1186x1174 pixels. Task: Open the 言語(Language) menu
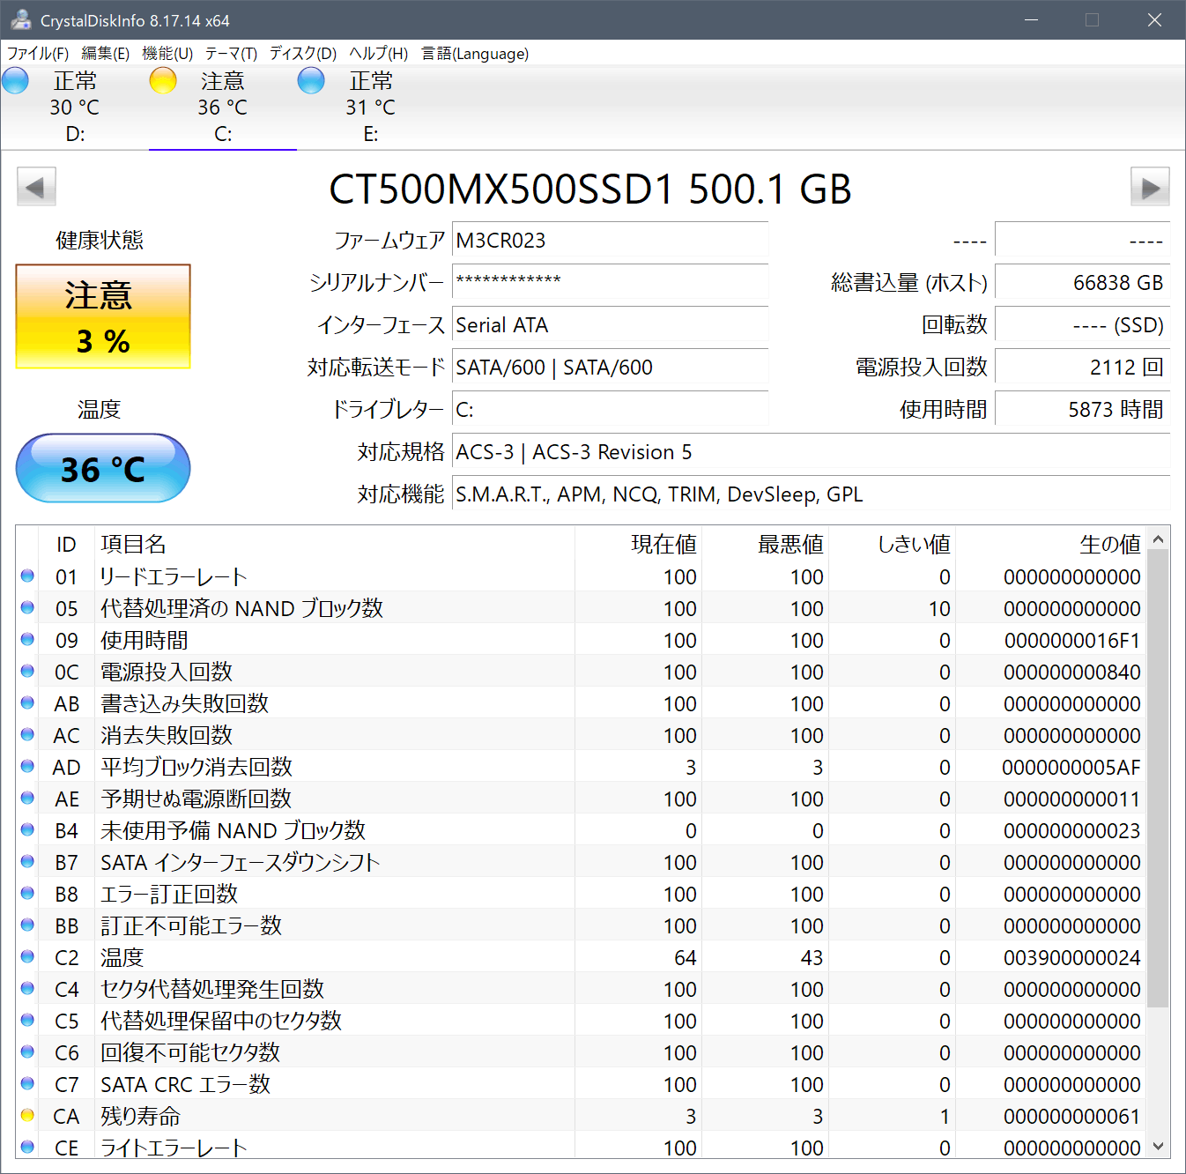tap(475, 54)
